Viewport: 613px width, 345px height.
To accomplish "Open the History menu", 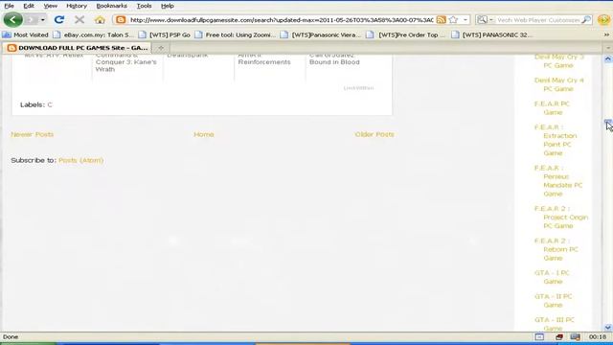I will click(x=77, y=6).
